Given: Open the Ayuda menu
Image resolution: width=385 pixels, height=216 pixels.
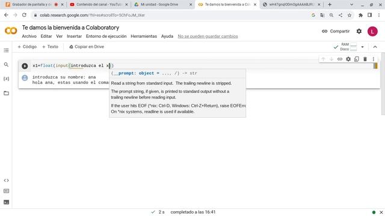Looking at the screenshot, I should tap(167, 36).
